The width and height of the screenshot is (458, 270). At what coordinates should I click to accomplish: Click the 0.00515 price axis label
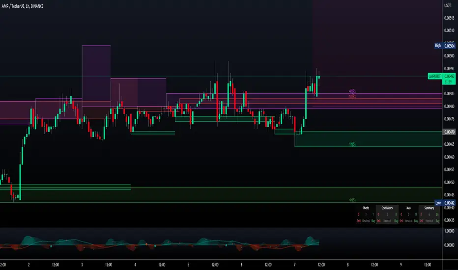pos(449,18)
